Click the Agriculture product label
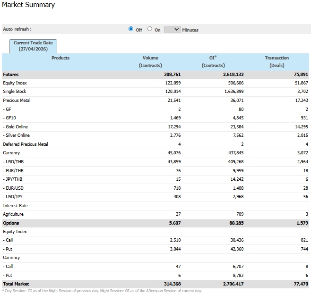Image resolution: width=311 pixels, height=294 pixels. tap(13, 214)
